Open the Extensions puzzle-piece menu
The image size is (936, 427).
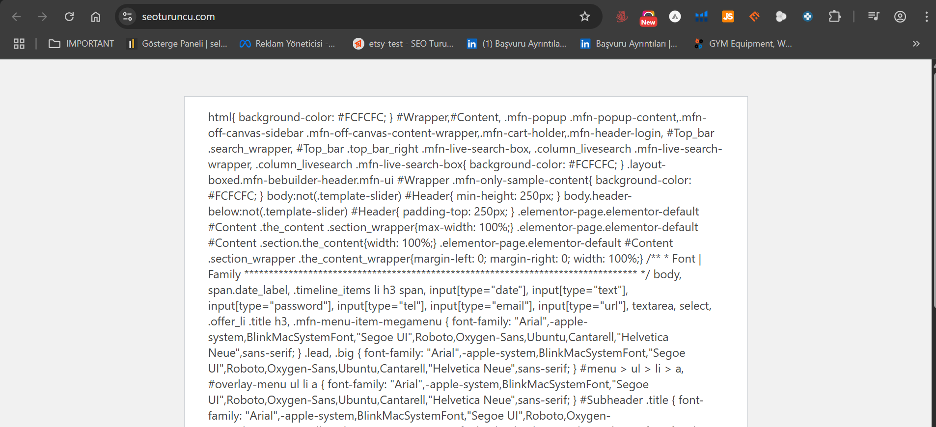click(835, 17)
